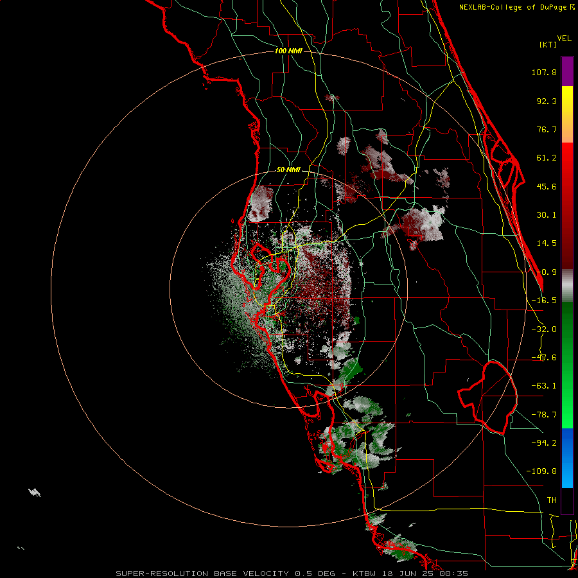Click the VEL scale heading
Image resolution: width=578 pixels, height=578 pixels.
point(564,39)
